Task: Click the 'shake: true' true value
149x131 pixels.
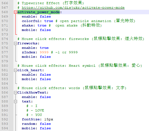Action: (x=42, y=25)
